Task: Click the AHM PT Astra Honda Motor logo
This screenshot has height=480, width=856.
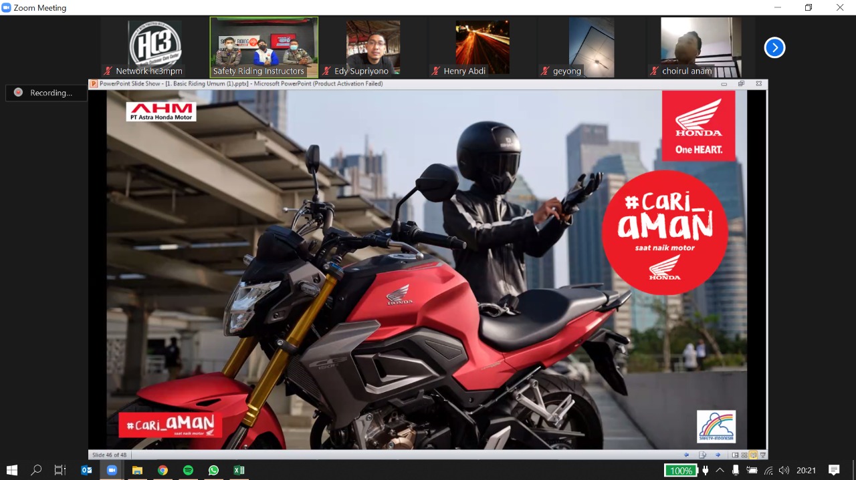Action: (x=161, y=111)
